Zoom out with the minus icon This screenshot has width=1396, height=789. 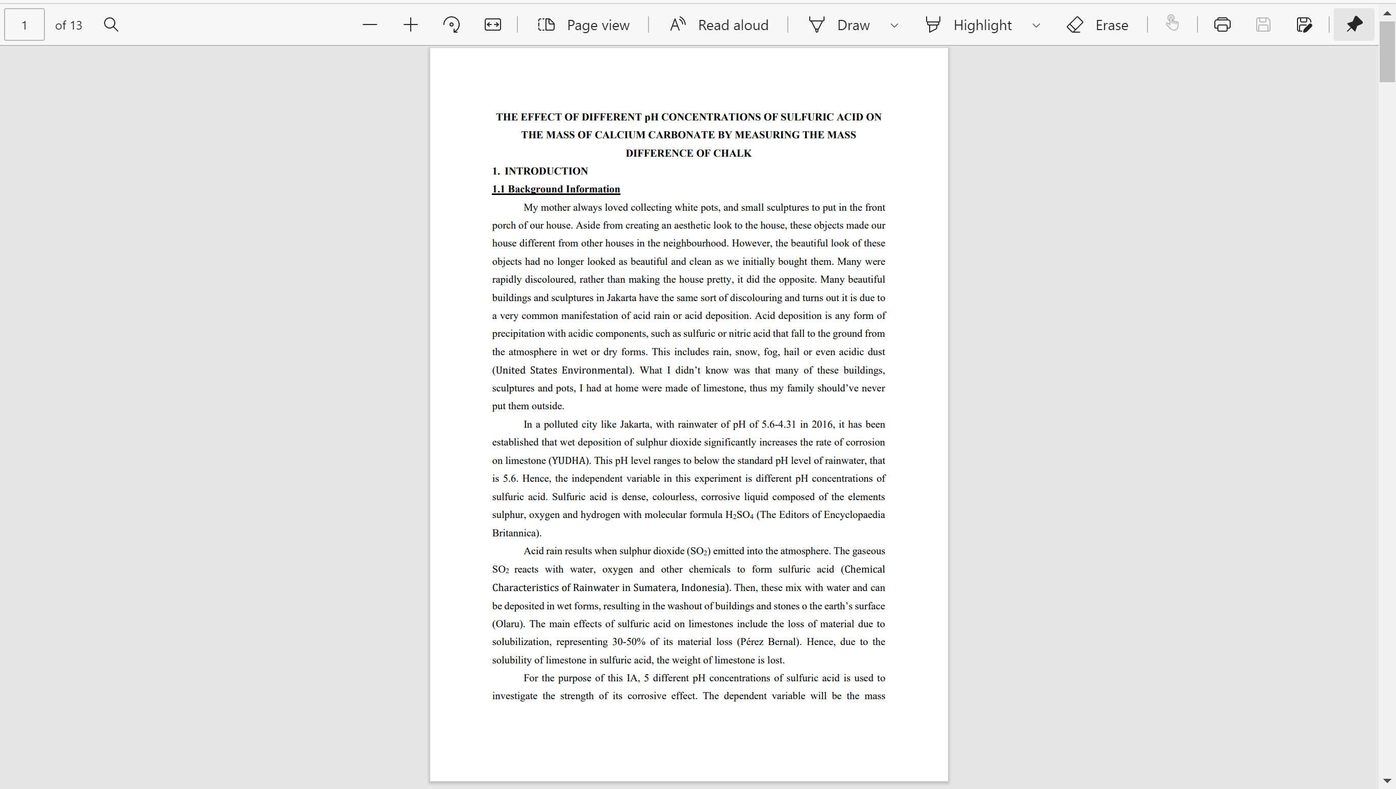[x=369, y=25]
